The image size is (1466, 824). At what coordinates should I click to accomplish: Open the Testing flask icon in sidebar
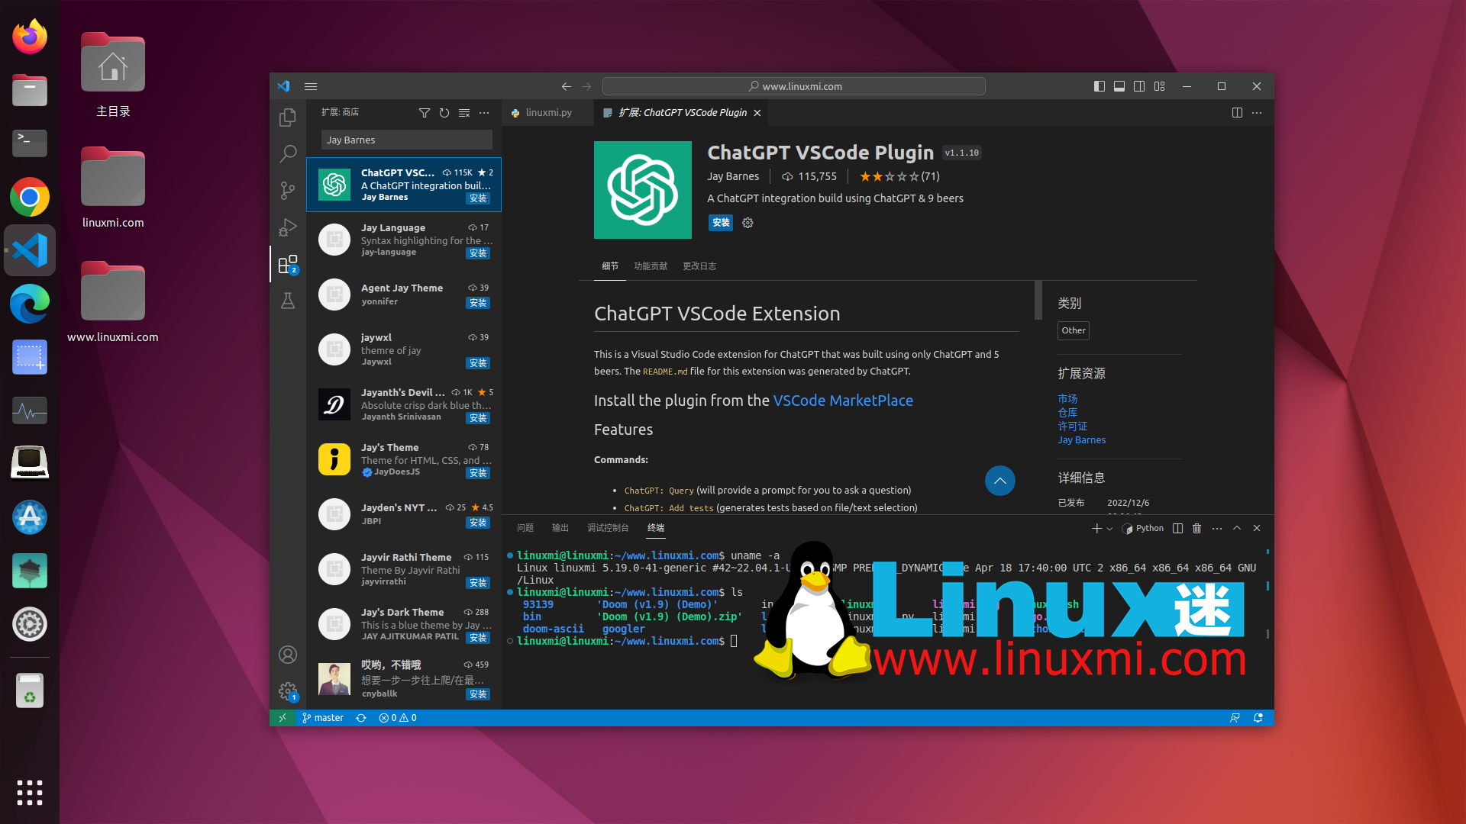tap(288, 301)
